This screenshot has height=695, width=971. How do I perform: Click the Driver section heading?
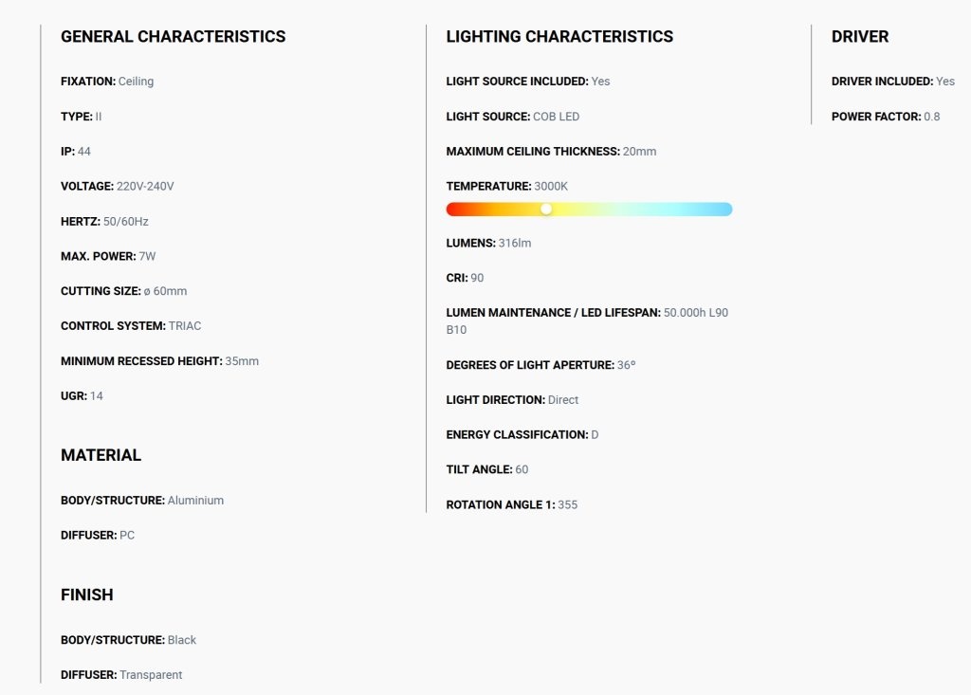859,37
